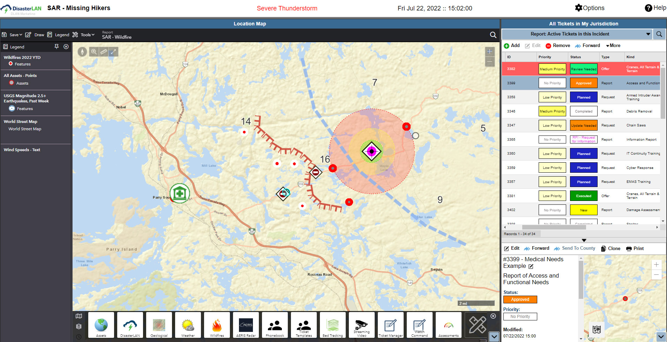This screenshot has height=342, width=667.
Task: Open the Phonebook tile
Action: (x=275, y=325)
